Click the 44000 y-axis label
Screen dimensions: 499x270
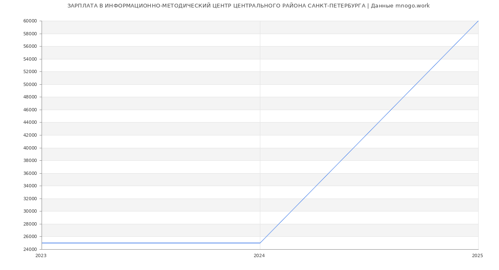coord(30,123)
